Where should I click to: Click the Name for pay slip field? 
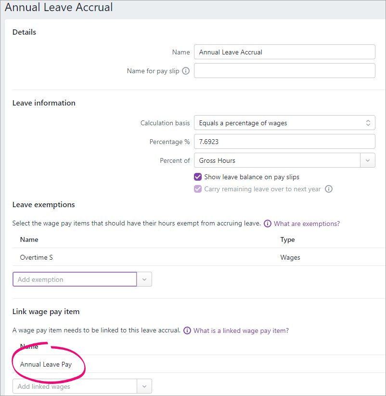click(284, 71)
